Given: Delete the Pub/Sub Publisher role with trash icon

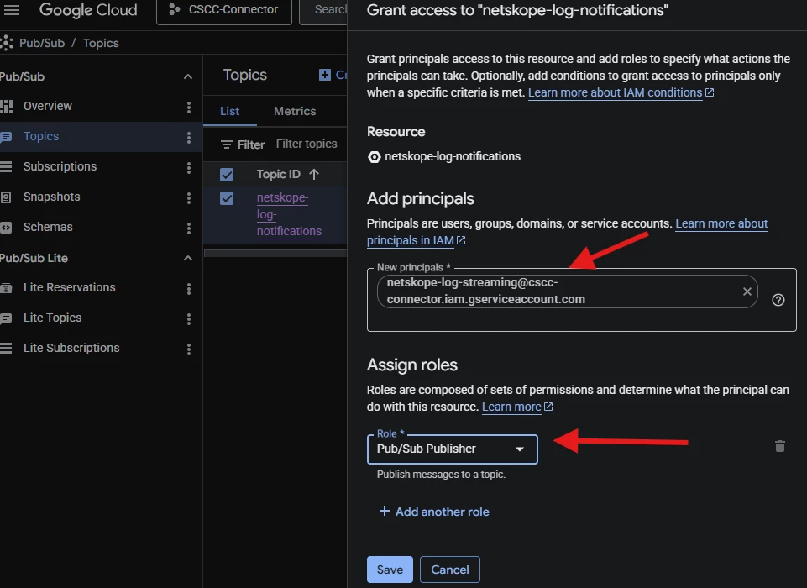Looking at the screenshot, I should click(x=780, y=446).
